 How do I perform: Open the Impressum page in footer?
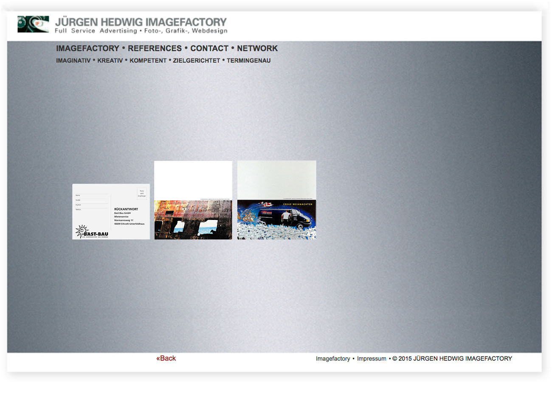coord(372,359)
